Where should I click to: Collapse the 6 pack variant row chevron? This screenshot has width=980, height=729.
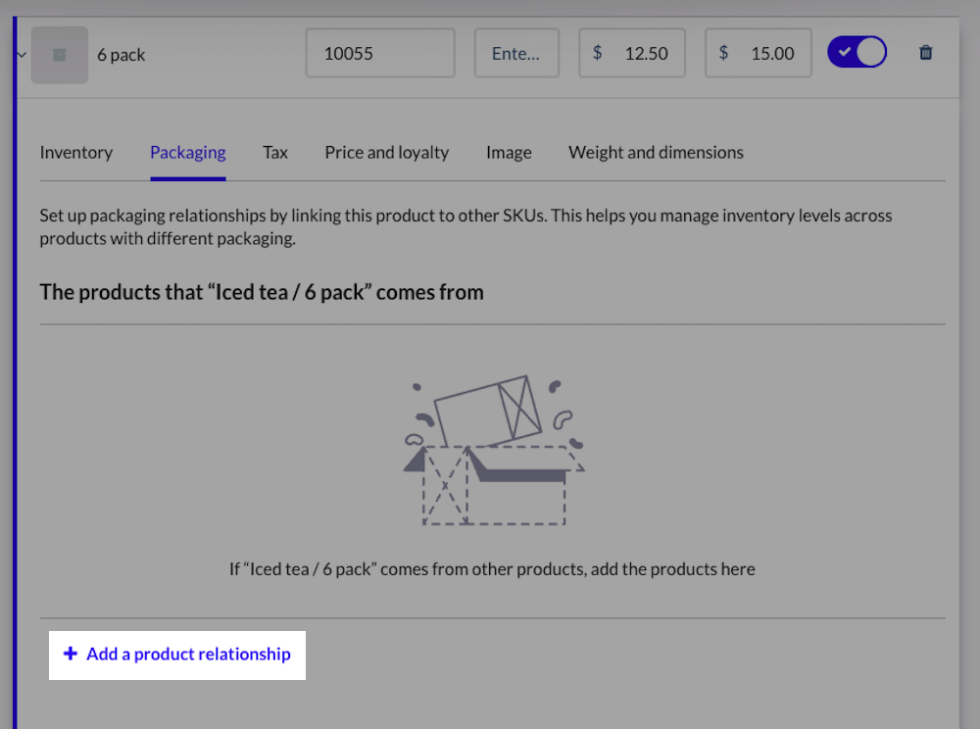22,55
